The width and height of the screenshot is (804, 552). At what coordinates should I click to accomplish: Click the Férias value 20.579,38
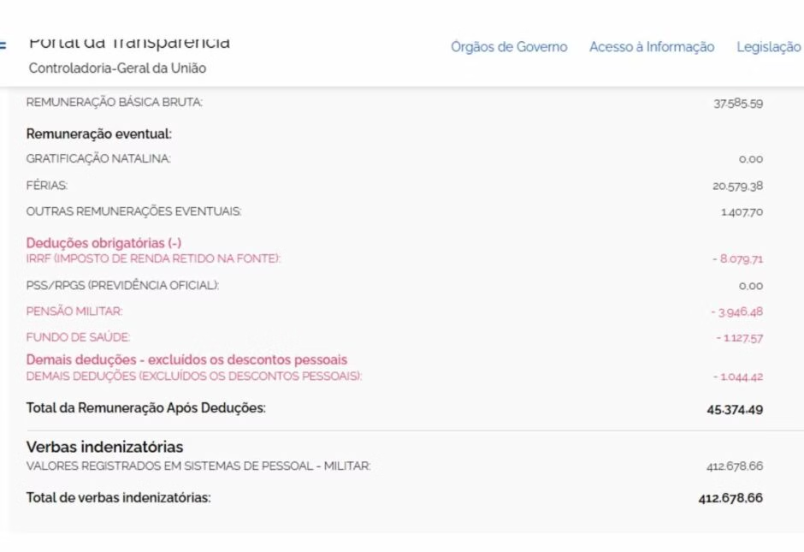coord(737,186)
